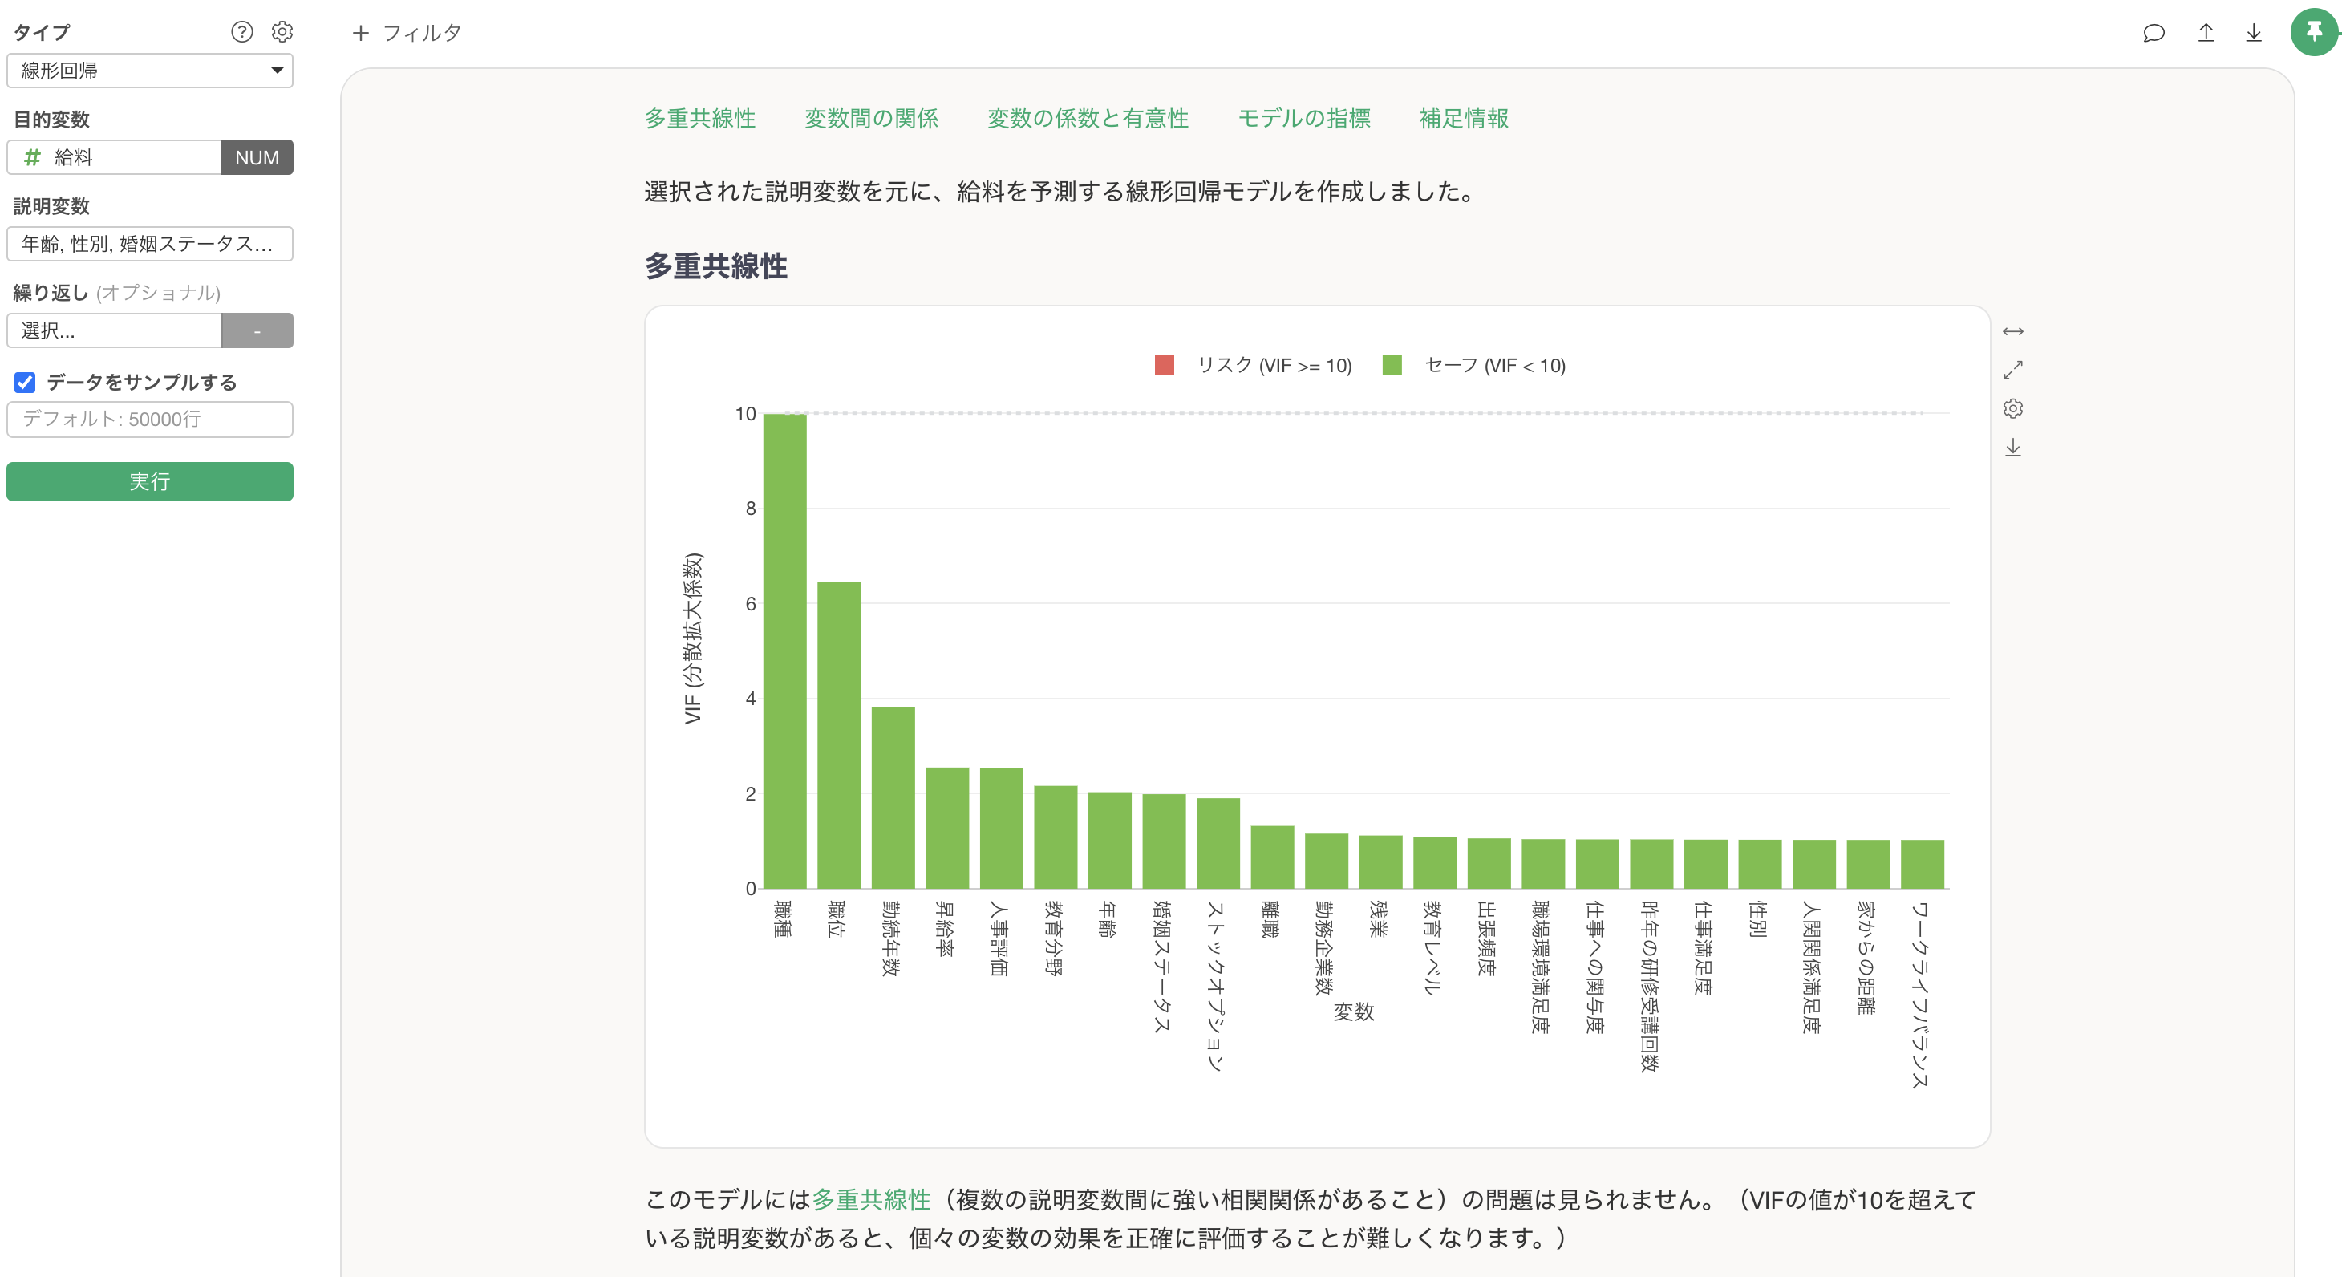The image size is (2342, 1277).
Task: Open the 線形回帰 type dropdown
Action: 149,71
